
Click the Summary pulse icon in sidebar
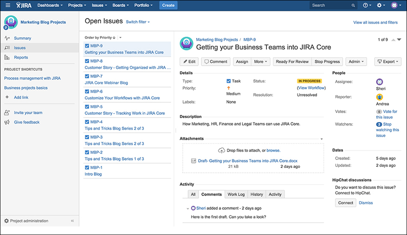[7, 38]
